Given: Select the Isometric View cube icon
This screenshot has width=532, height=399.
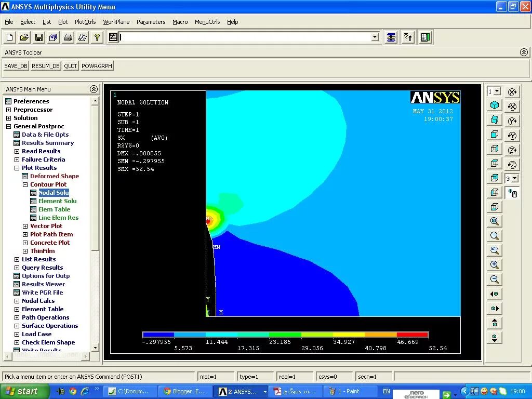Looking at the screenshot, I should [x=495, y=105].
